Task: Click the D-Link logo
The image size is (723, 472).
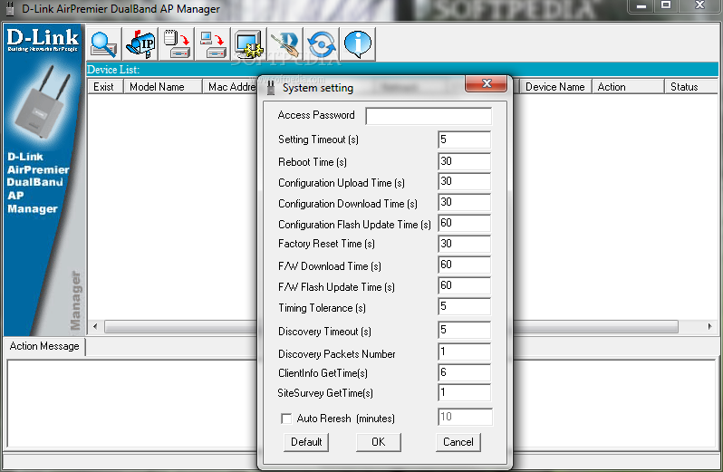Action: click(x=43, y=40)
